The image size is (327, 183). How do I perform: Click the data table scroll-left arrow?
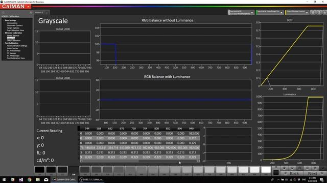click(81, 161)
